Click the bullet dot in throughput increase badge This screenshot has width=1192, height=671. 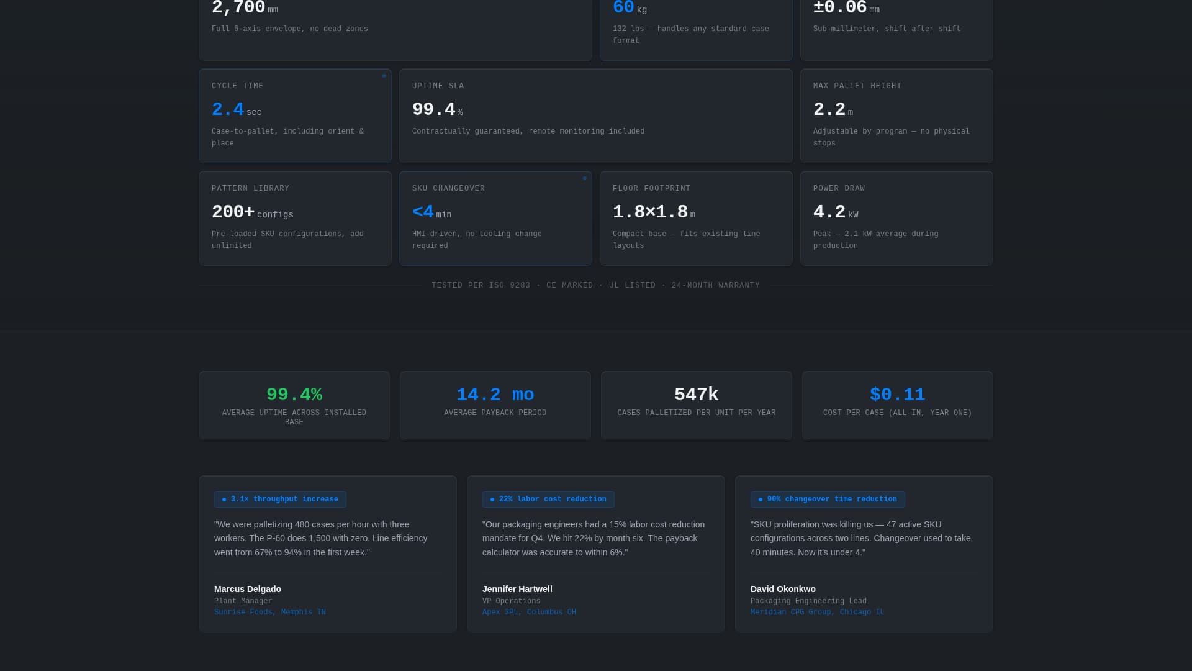[x=223, y=499]
